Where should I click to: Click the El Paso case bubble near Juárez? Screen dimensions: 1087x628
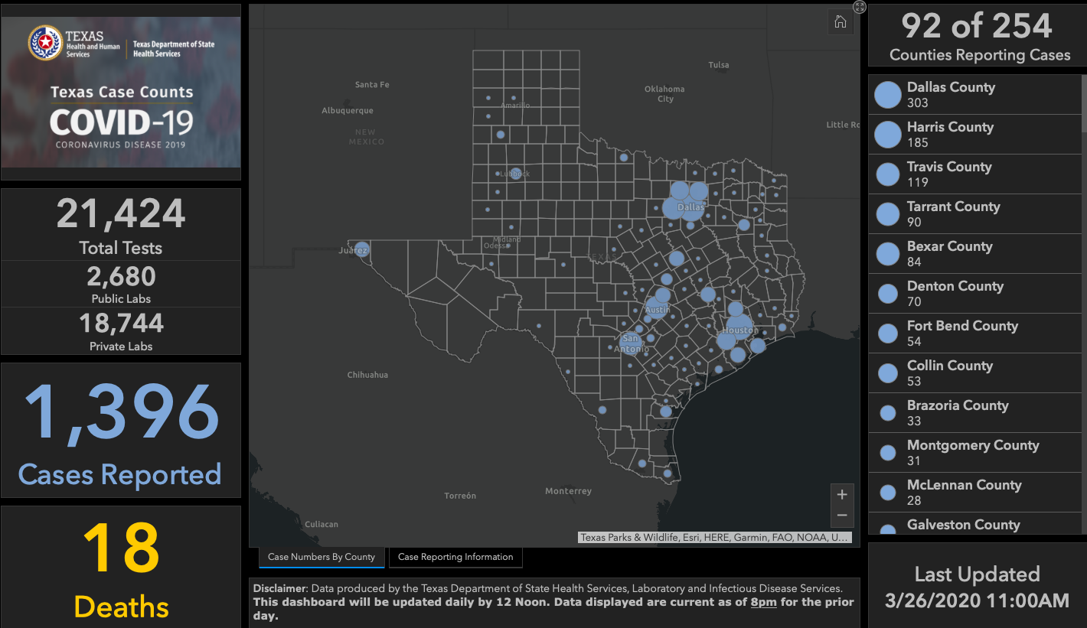coord(361,249)
